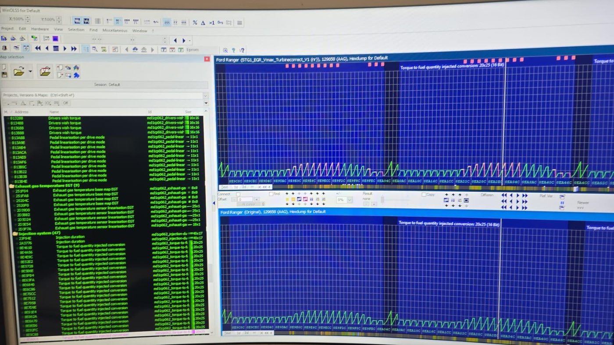This screenshot has width=614, height=345.
Task: Collapse the Injection system (47) folder
Action: pyautogui.click(x=15, y=233)
